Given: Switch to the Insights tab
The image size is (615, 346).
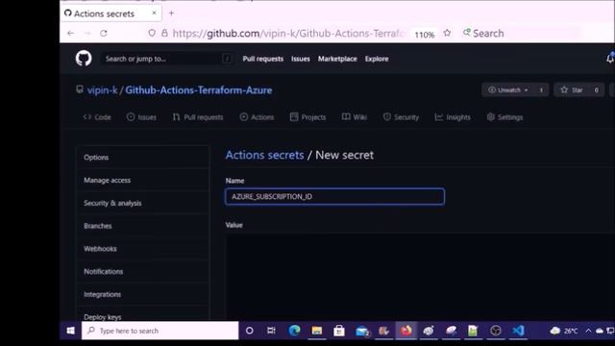Looking at the screenshot, I should (453, 117).
